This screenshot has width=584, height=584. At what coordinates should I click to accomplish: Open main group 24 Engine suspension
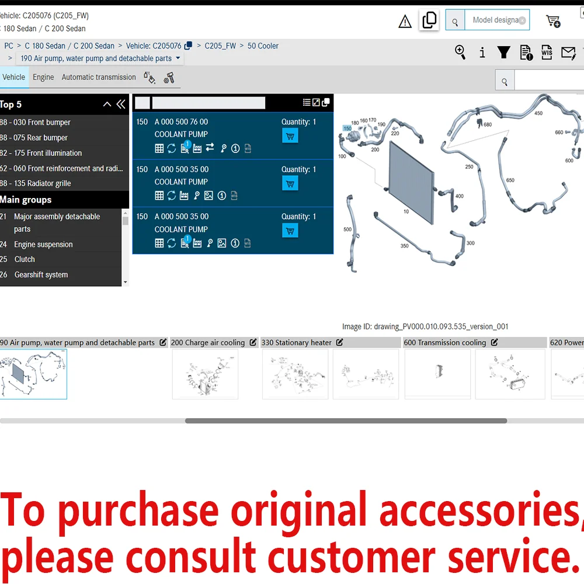point(60,244)
